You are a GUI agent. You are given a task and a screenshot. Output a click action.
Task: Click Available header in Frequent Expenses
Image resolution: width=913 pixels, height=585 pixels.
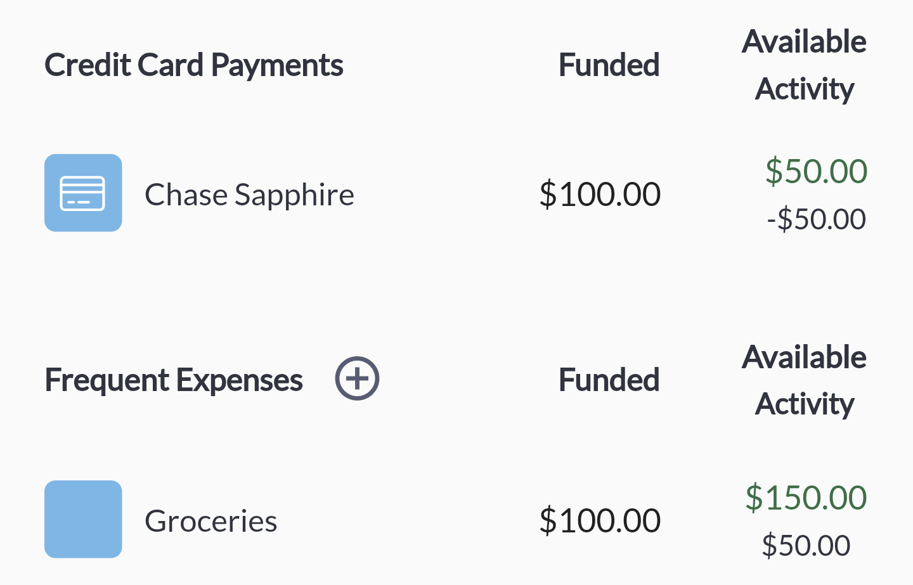pos(804,357)
